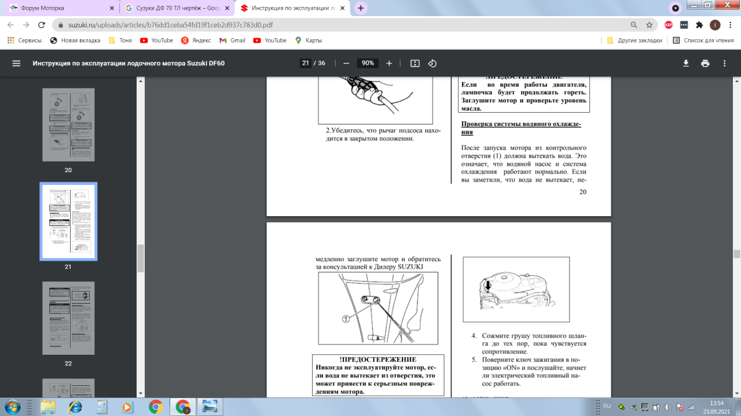Click the engine top diagram with arrow

[516, 289]
